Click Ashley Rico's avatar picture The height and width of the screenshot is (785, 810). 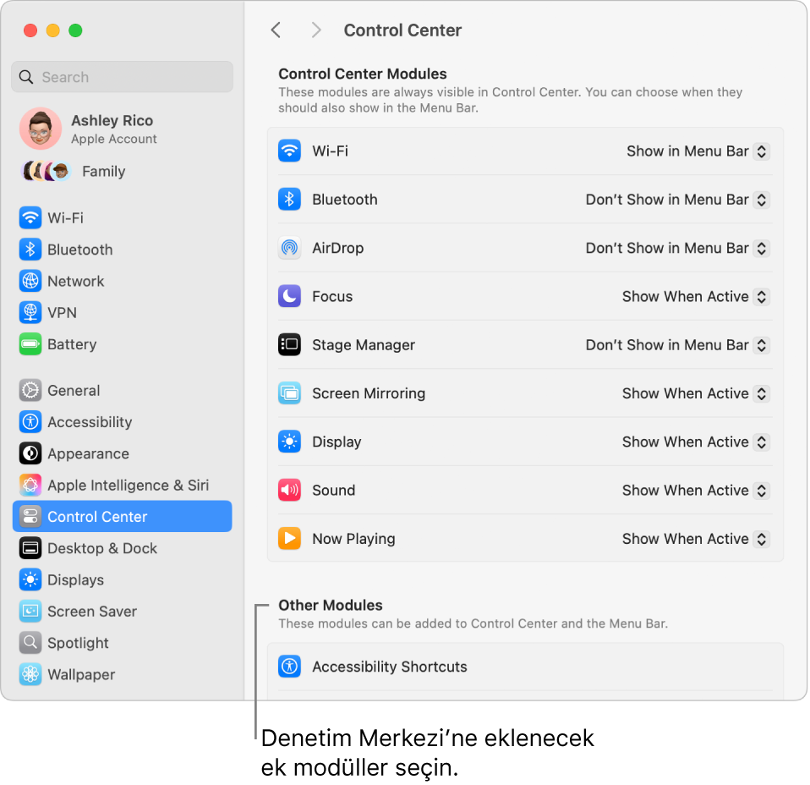point(41,129)
